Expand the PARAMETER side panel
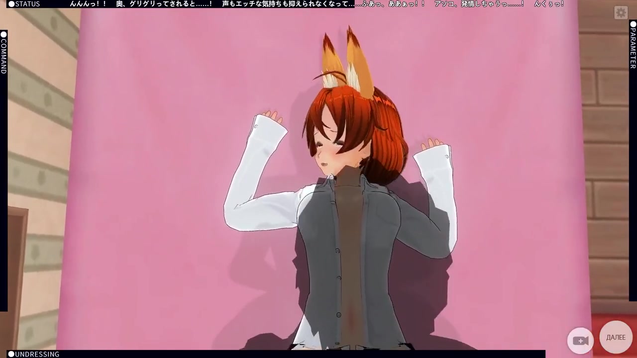Viewport: 637px width, 358px height. point(633,45)
